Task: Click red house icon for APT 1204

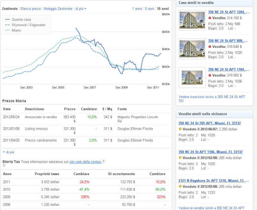Action: click(210, 18)
